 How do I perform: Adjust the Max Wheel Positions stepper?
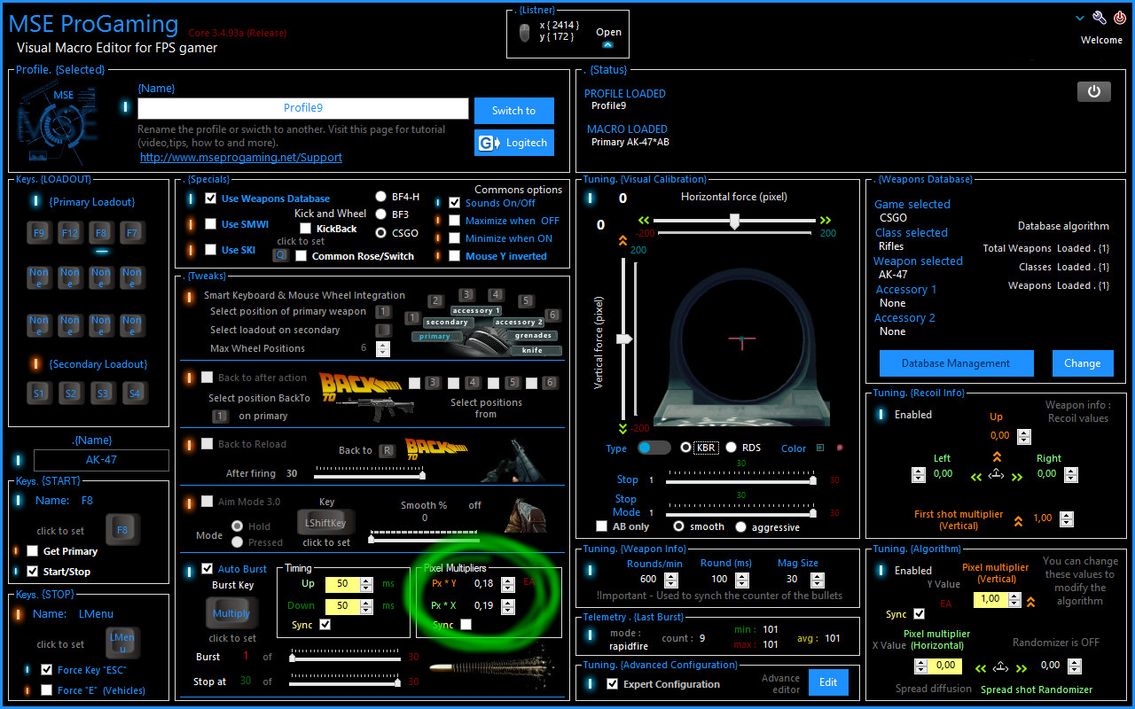point(383,348)
